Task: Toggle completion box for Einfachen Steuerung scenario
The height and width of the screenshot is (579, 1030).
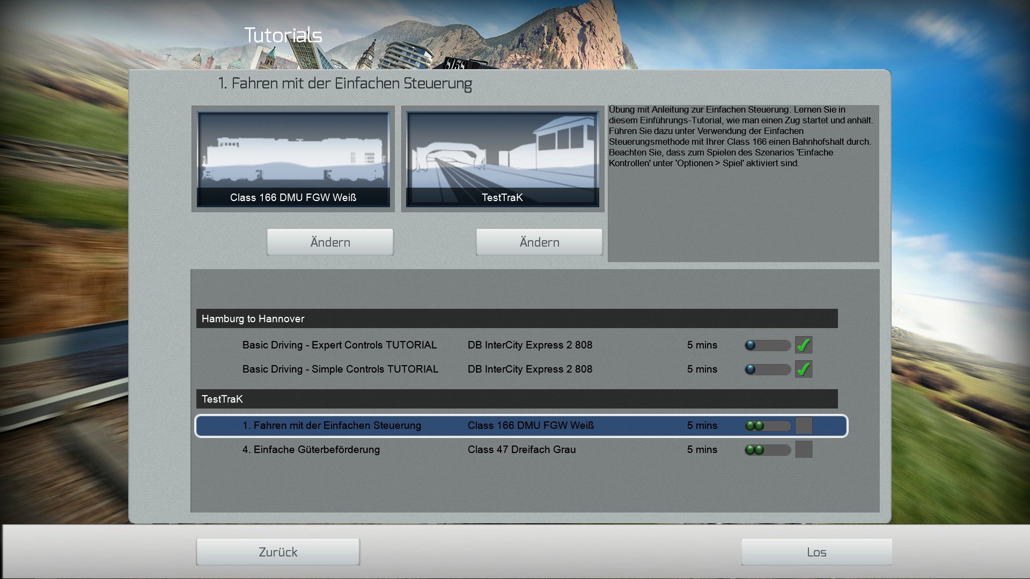Action: (803, 426)
